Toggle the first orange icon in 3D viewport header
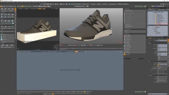This screenshot has width=169, height=95. (39, 9)
